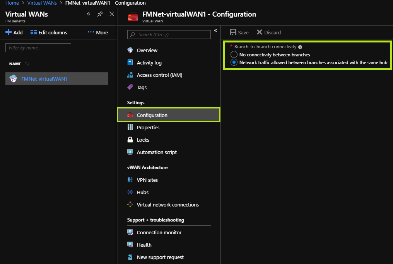Click the NAME column header

click(15, 64)
